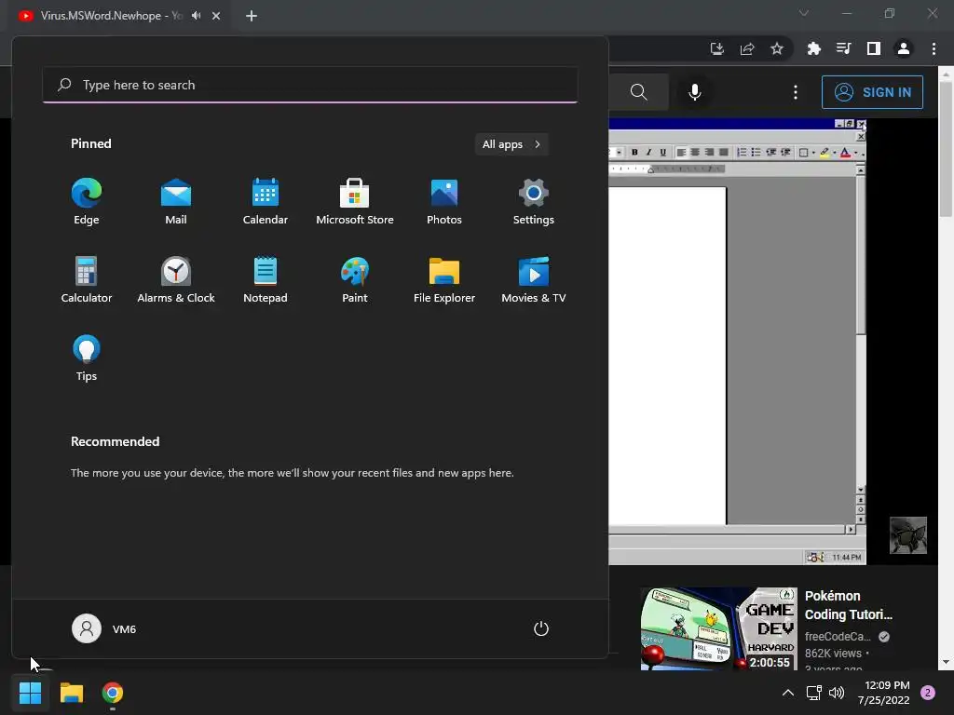Image resolution: width=954 pixels, height=715 pixels.
Task: Visit the freeCodeCamp channel link
Action: (838, 636)
